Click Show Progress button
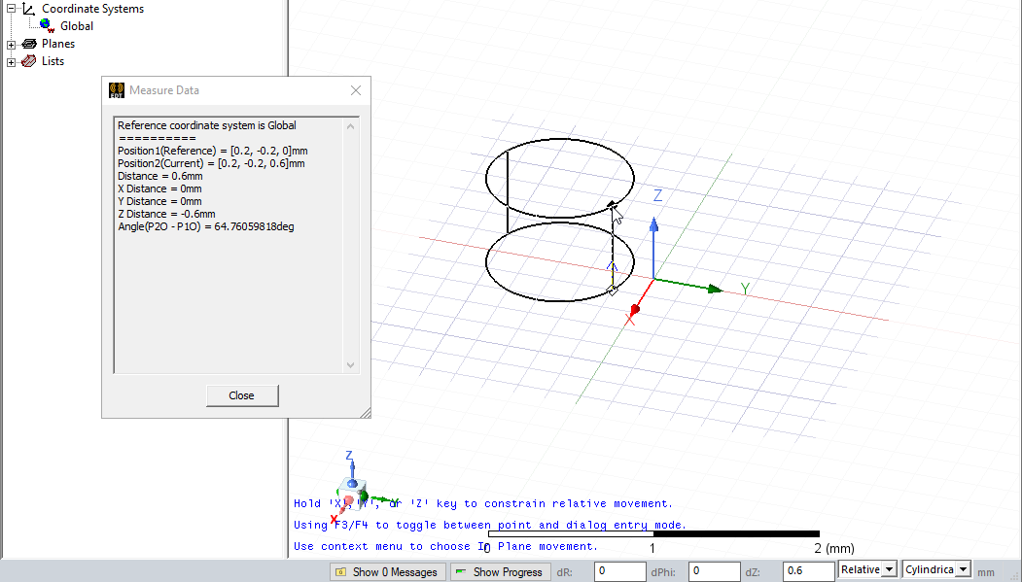 (x=501, y=572)
